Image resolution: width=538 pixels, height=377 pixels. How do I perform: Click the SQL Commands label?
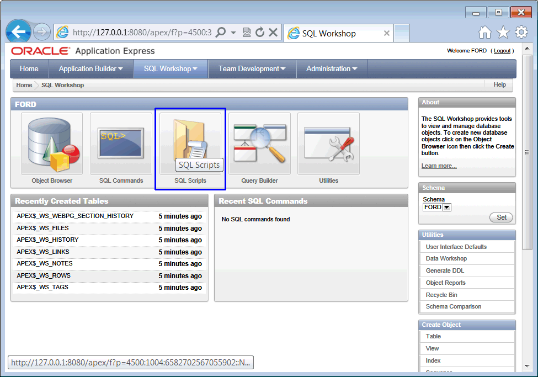121,180
